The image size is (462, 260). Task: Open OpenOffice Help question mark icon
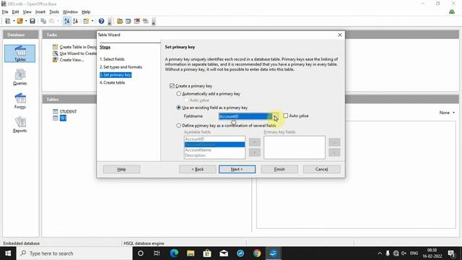[101, 21]
